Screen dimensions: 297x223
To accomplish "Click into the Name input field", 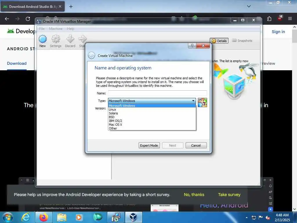I will pyautogui.click(x=157, y=93).
